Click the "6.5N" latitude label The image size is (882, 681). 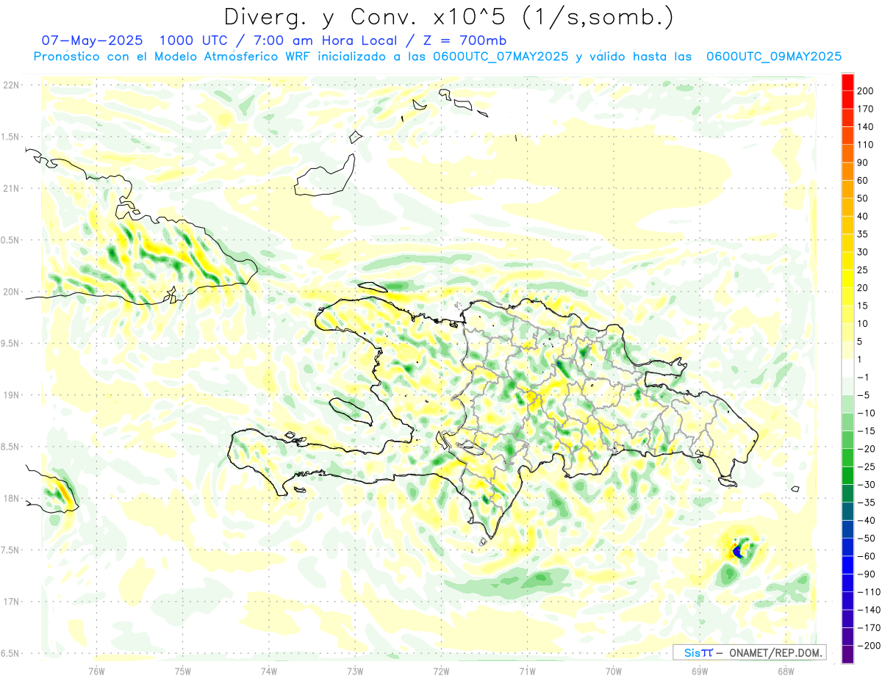coord(10,653)
